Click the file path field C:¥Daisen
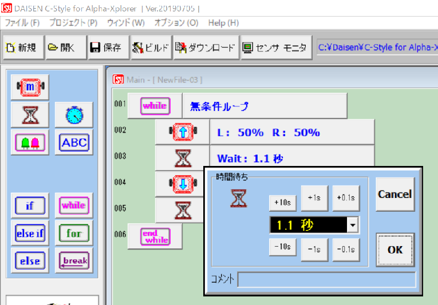The height and width of the screenshot is (305, 438). [377, 47]
